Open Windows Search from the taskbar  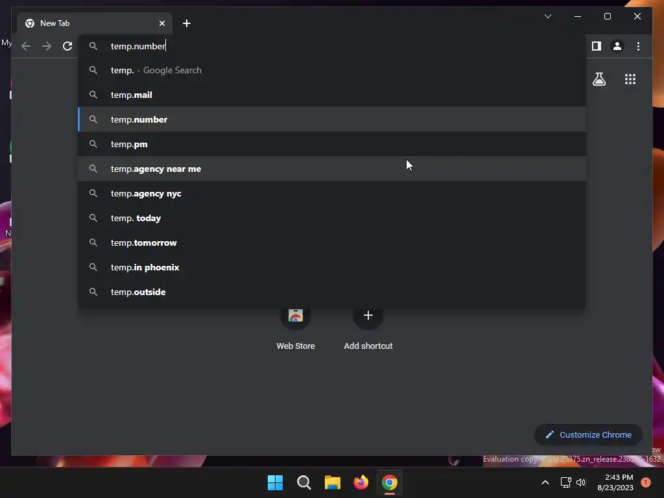[303, 482]
